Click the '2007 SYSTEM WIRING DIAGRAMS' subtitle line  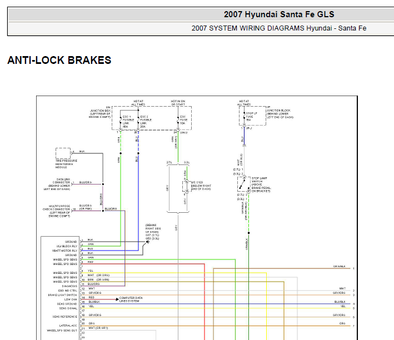coord(279,28)
